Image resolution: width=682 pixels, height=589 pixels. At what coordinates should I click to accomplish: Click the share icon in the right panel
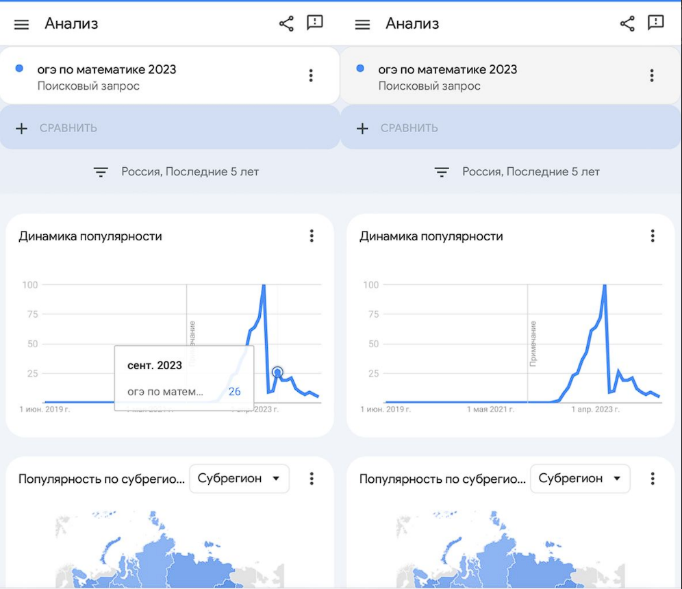point(627,24)
